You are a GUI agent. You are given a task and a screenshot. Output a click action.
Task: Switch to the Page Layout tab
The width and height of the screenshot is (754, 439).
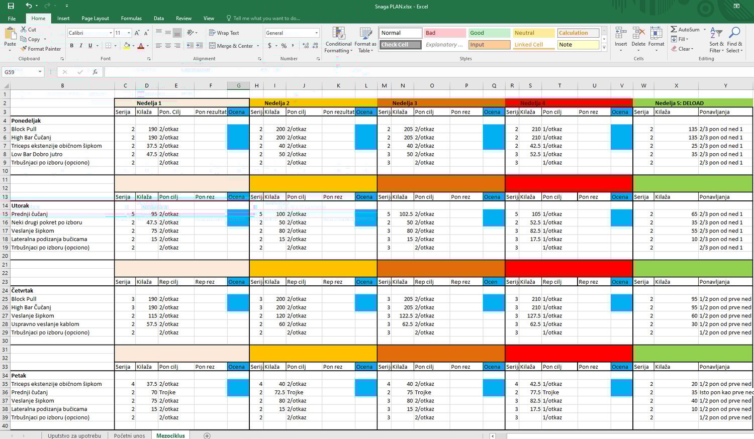(95, 19)
